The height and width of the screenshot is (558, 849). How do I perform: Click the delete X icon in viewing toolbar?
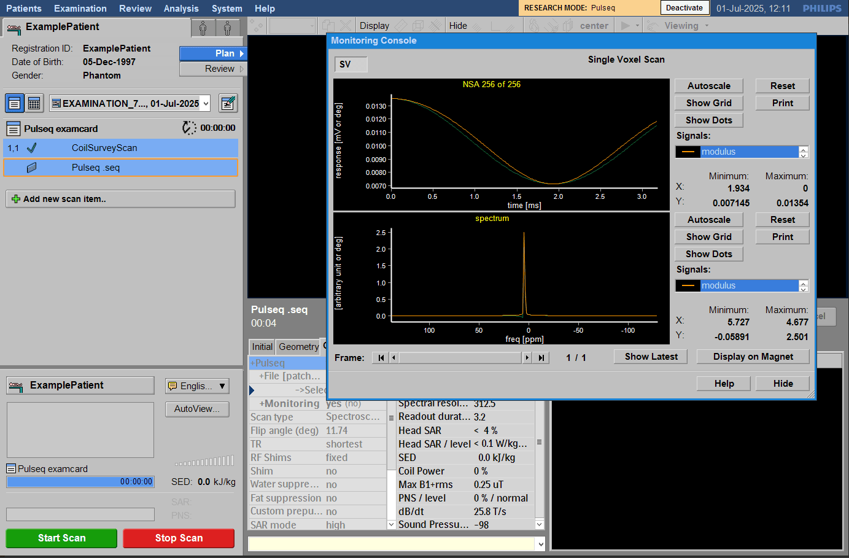click(x=346, y=26)
